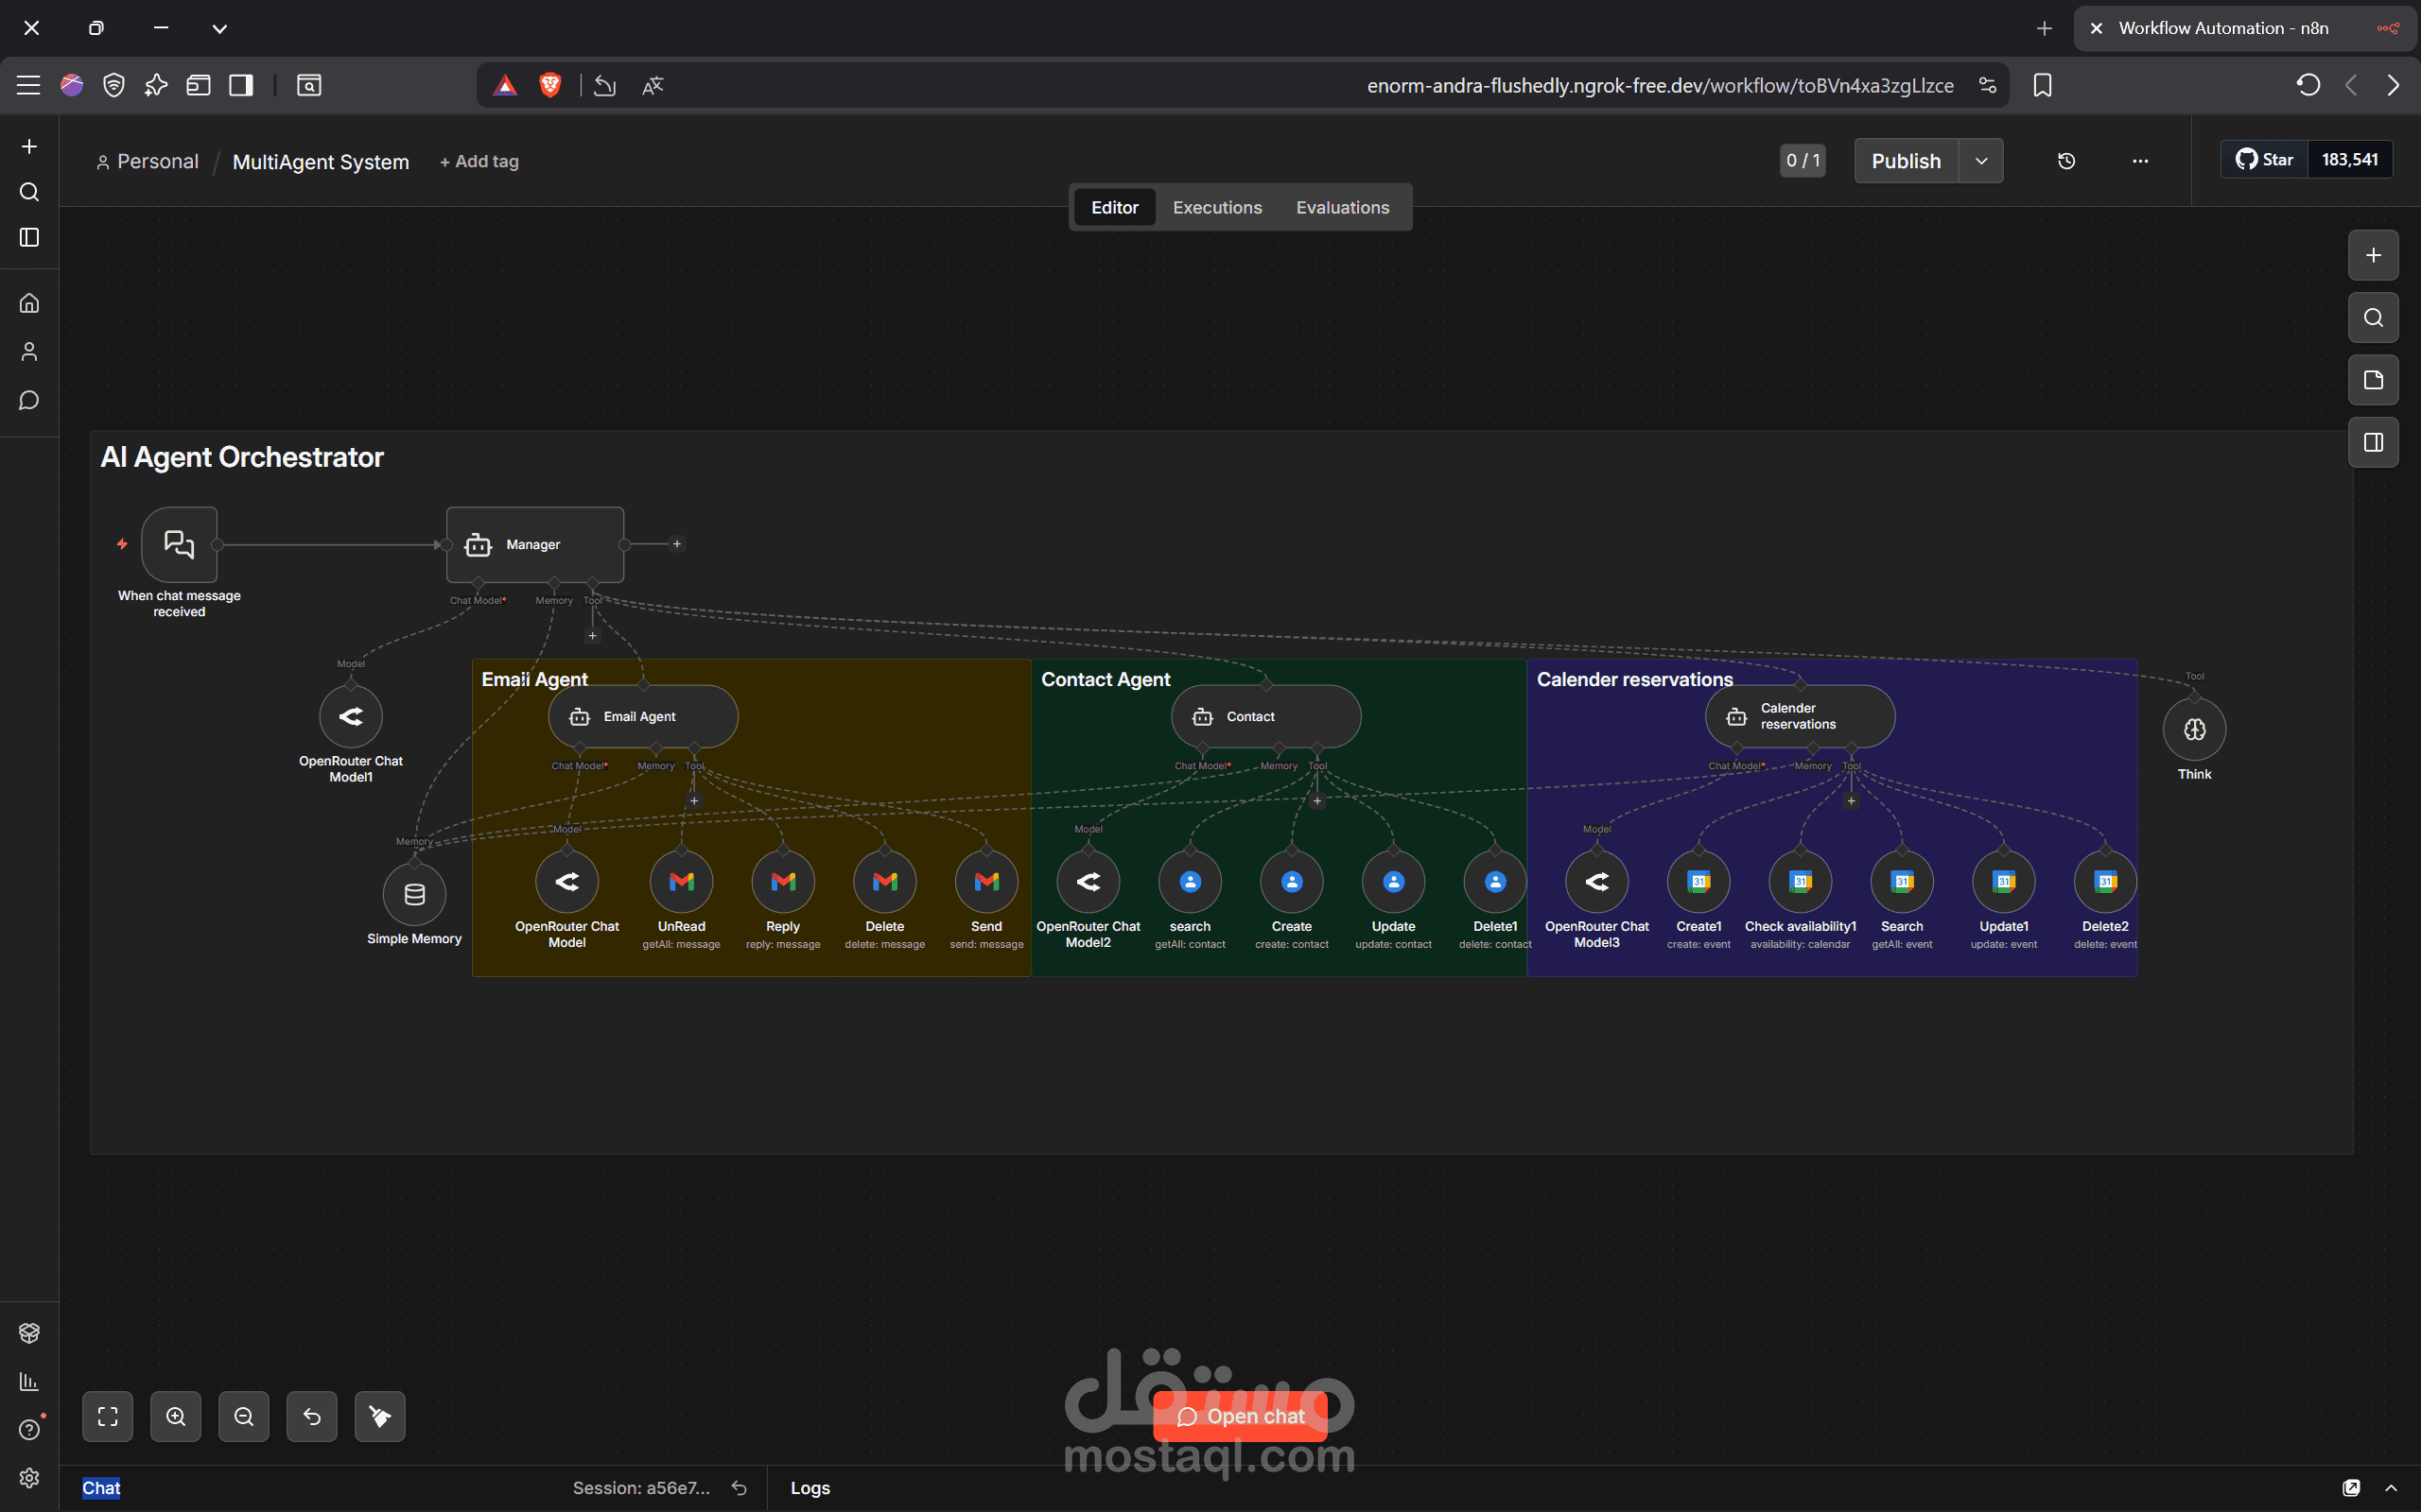This screenshot has width=2421, height=1512.
Task: Open workflow history clock icon
Action: [2065, 161]
